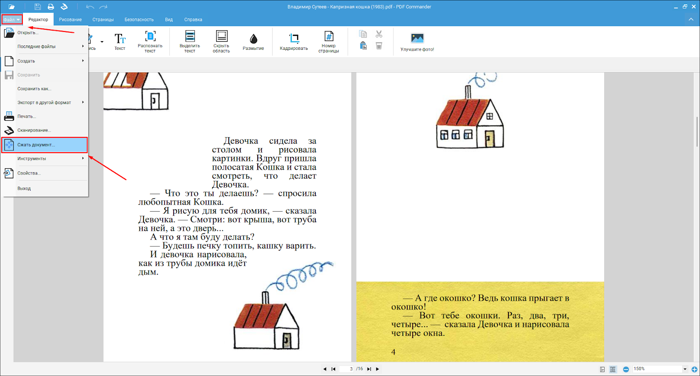Toggle two-page view mode in status bar
The height and width of the screenshot is (376, 700).
pyautogui.click(x=613, y=369)
